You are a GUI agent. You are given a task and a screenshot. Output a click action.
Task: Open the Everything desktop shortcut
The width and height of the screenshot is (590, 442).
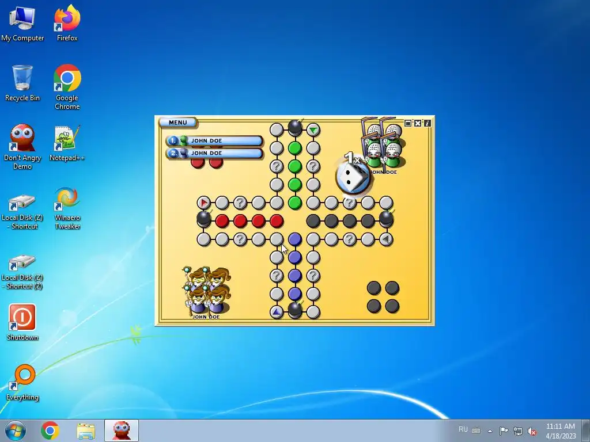coord(22,382)
